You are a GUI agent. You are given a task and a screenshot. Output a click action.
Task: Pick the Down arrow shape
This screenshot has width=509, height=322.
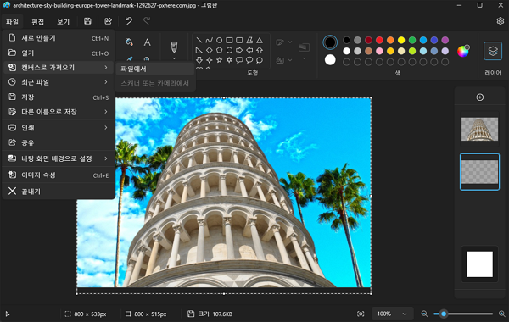(199, 60)
